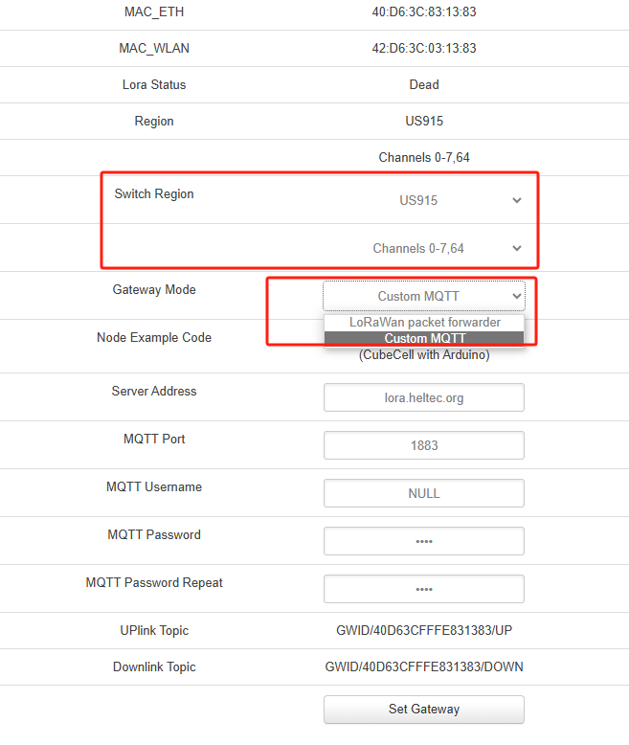
Task: Click the Server Address input field
Action: click(423, 397)
